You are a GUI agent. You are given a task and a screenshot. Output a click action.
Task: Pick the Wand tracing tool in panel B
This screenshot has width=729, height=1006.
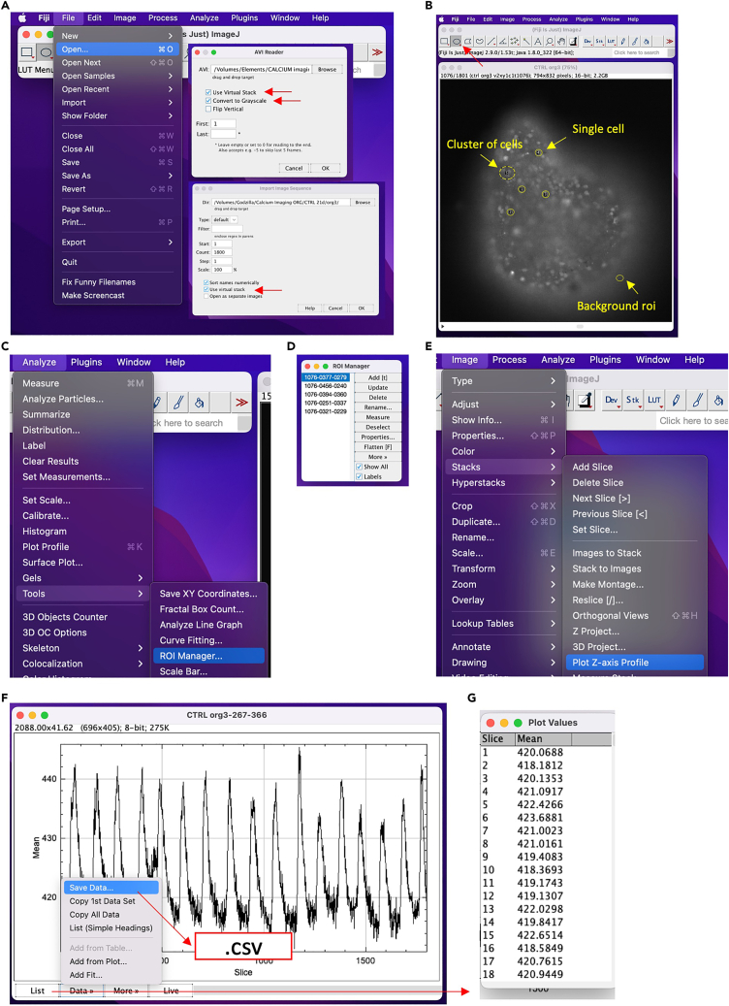coord(526,42)
